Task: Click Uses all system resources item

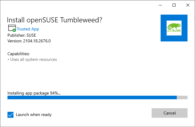Action: 33,60
